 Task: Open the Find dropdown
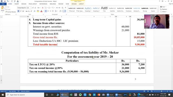(166, 7)
